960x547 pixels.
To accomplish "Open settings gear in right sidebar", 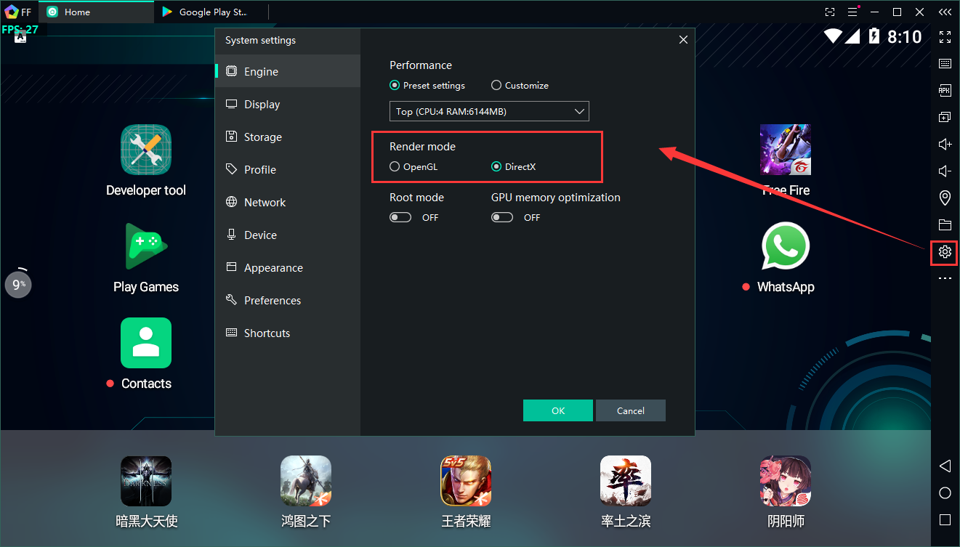I will 945,252.
